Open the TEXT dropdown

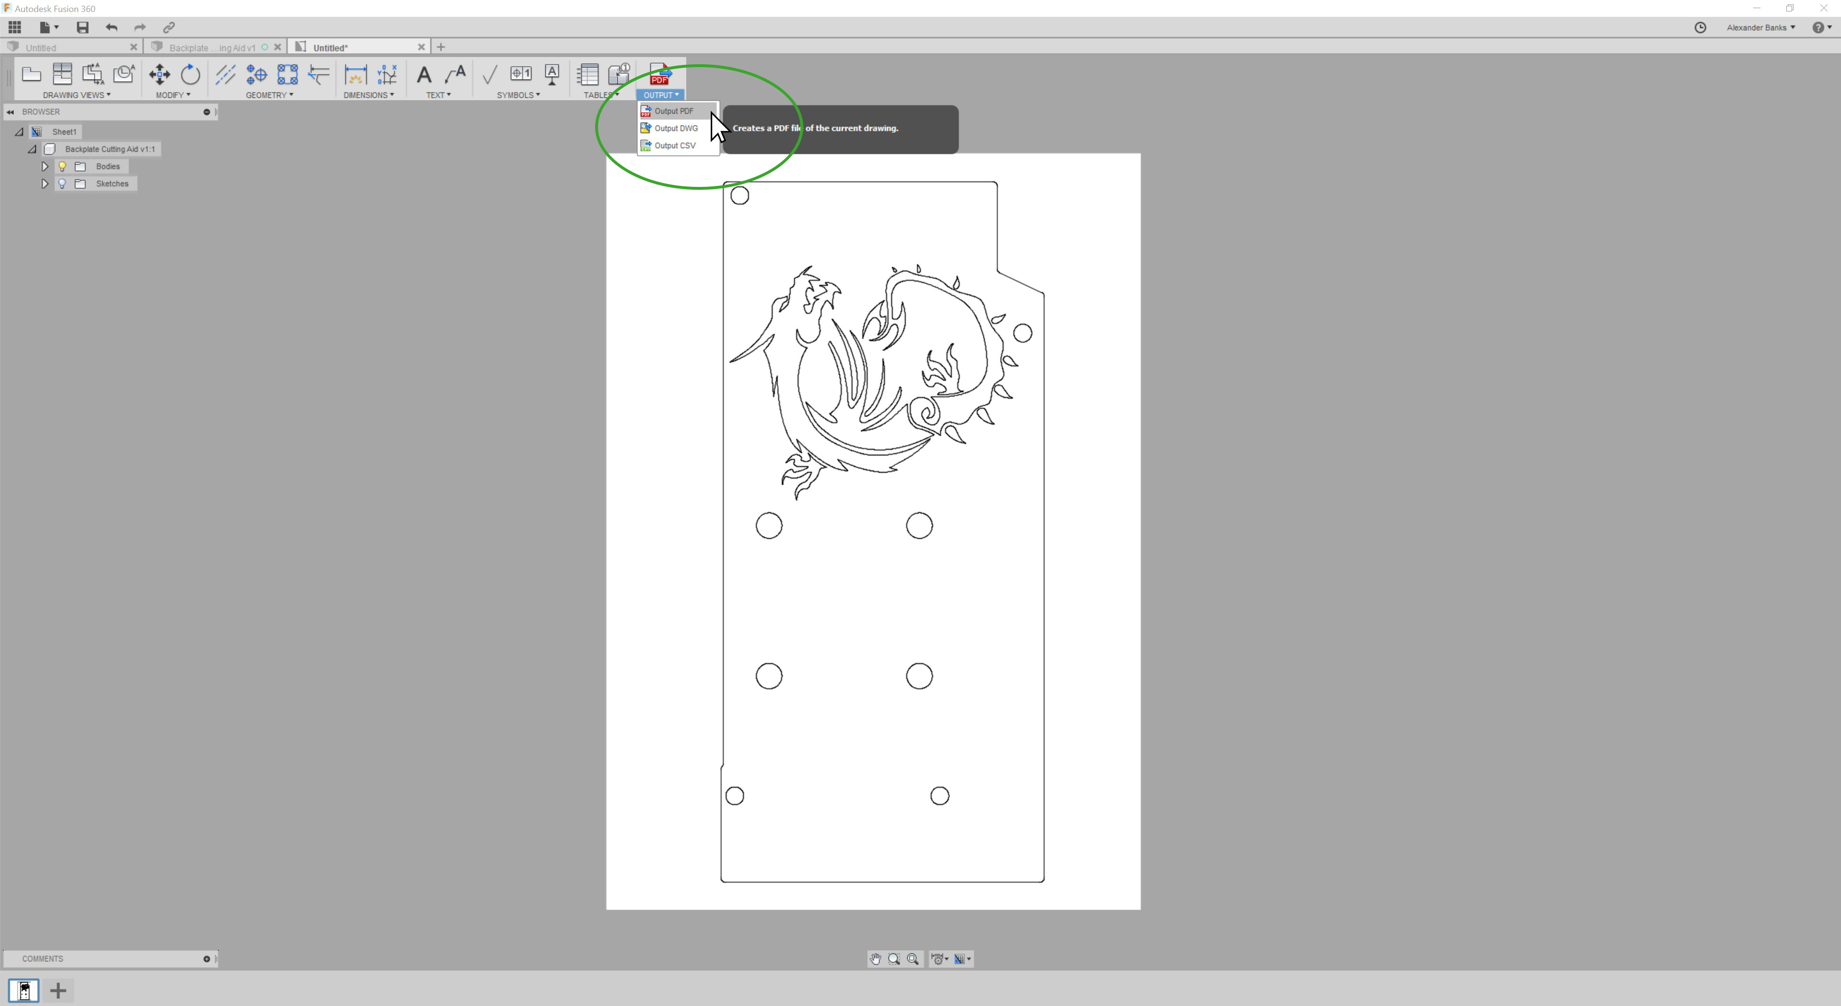point(439,95)
